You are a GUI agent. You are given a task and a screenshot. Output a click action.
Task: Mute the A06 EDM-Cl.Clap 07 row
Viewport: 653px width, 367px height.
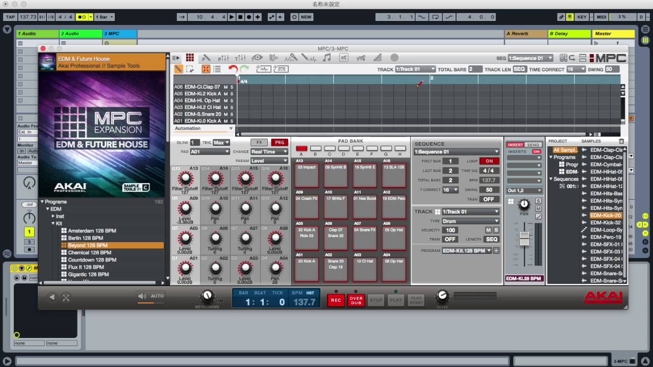tap(225, 87)
